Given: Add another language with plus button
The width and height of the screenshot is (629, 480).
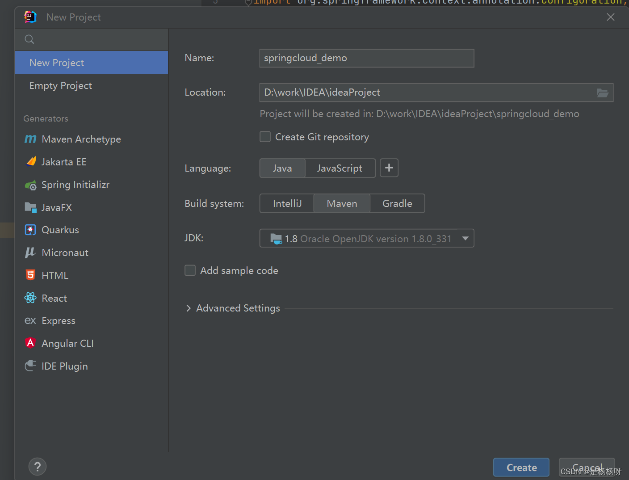Looking at the screenshot, I should point(389,168).
